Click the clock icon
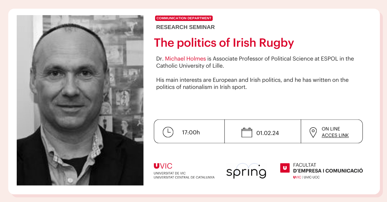The width and height of the screenshot is (387, 202). point(168,132)
